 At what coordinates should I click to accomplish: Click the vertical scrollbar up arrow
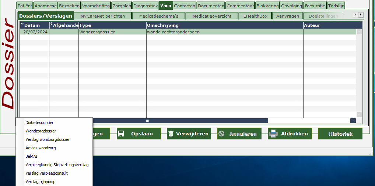pos(359,32)
